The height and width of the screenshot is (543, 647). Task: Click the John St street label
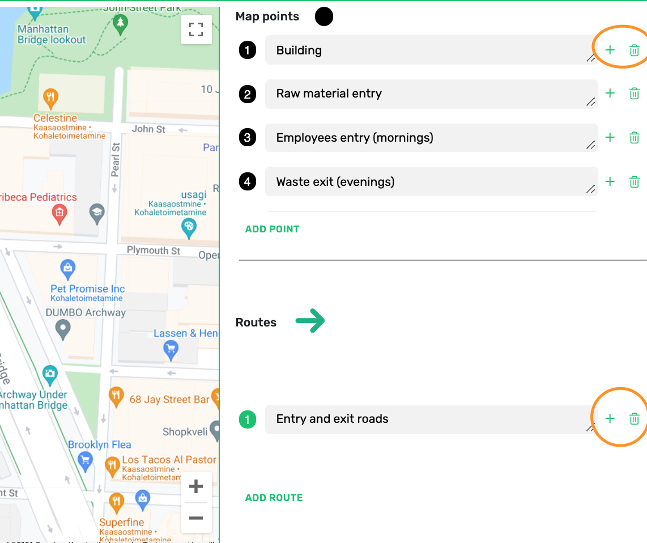[x=148, y=129]
